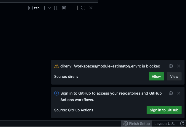186x127 pixels.
Task: Expand the terminal launch profile dropdown chevron
Action: pyautogui.click(x=49, y=8)
